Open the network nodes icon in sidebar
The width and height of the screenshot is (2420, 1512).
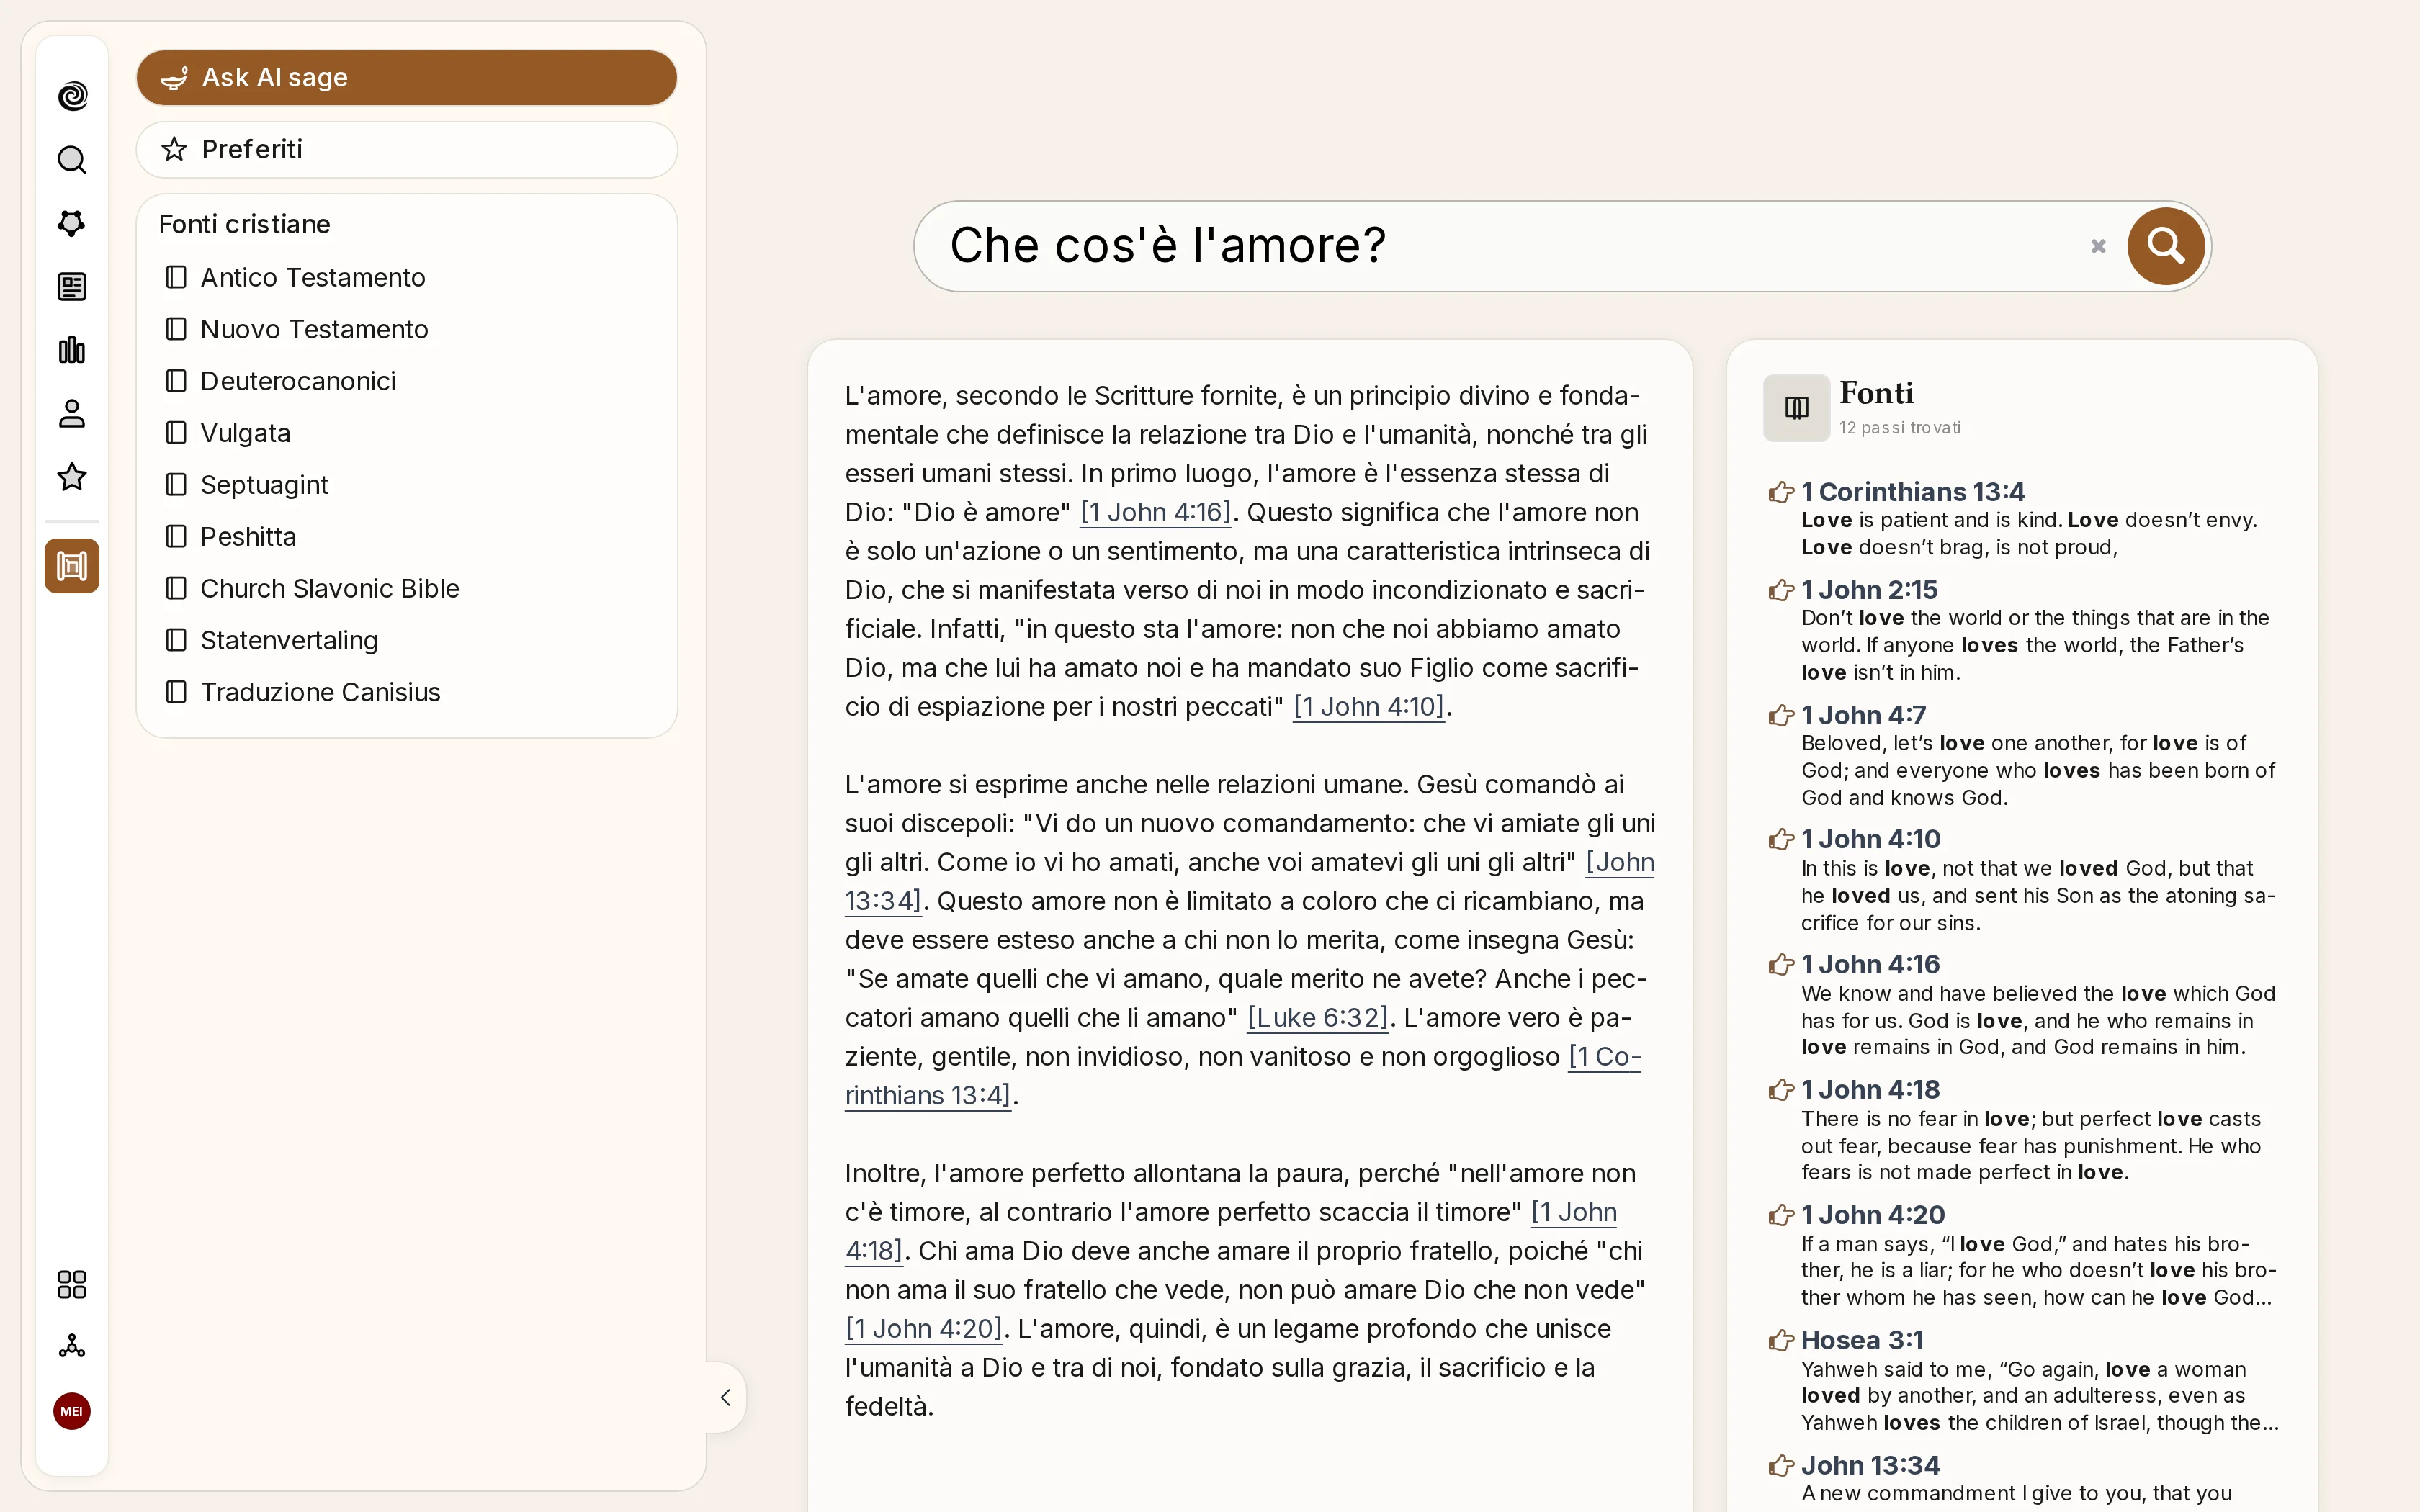[x=72, y=1347]
